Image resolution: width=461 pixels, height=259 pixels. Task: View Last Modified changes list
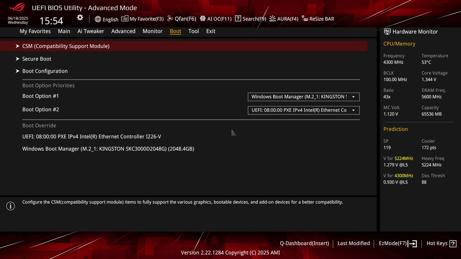353,243
